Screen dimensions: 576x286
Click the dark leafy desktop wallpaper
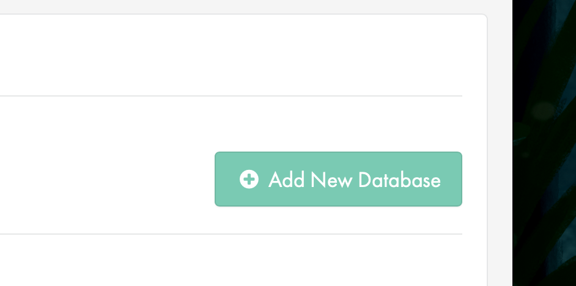click(544, 143)
